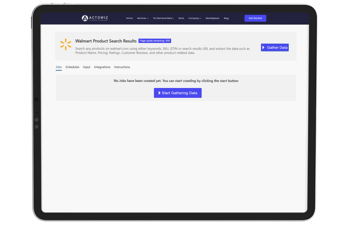The height and width of the screenshot is (227, 337).
Task: Click the Walmart Product Search Results heading
Action: [x=106, y=41]
